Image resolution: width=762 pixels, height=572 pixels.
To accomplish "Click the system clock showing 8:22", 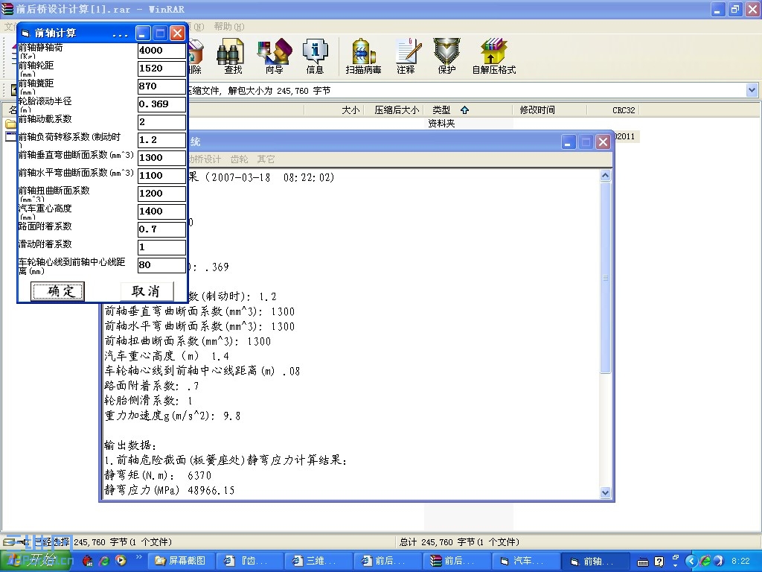I will (740, 561).
